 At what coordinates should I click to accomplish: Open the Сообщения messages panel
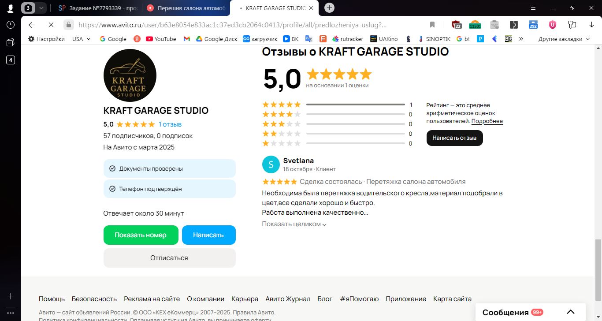[x=531, y=312]
